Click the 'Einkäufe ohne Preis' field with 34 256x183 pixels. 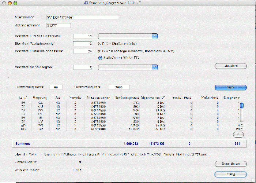pyautogui.click(x=83, y=51)
